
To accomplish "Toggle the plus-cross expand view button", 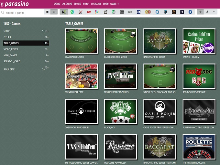I will 200,12.
